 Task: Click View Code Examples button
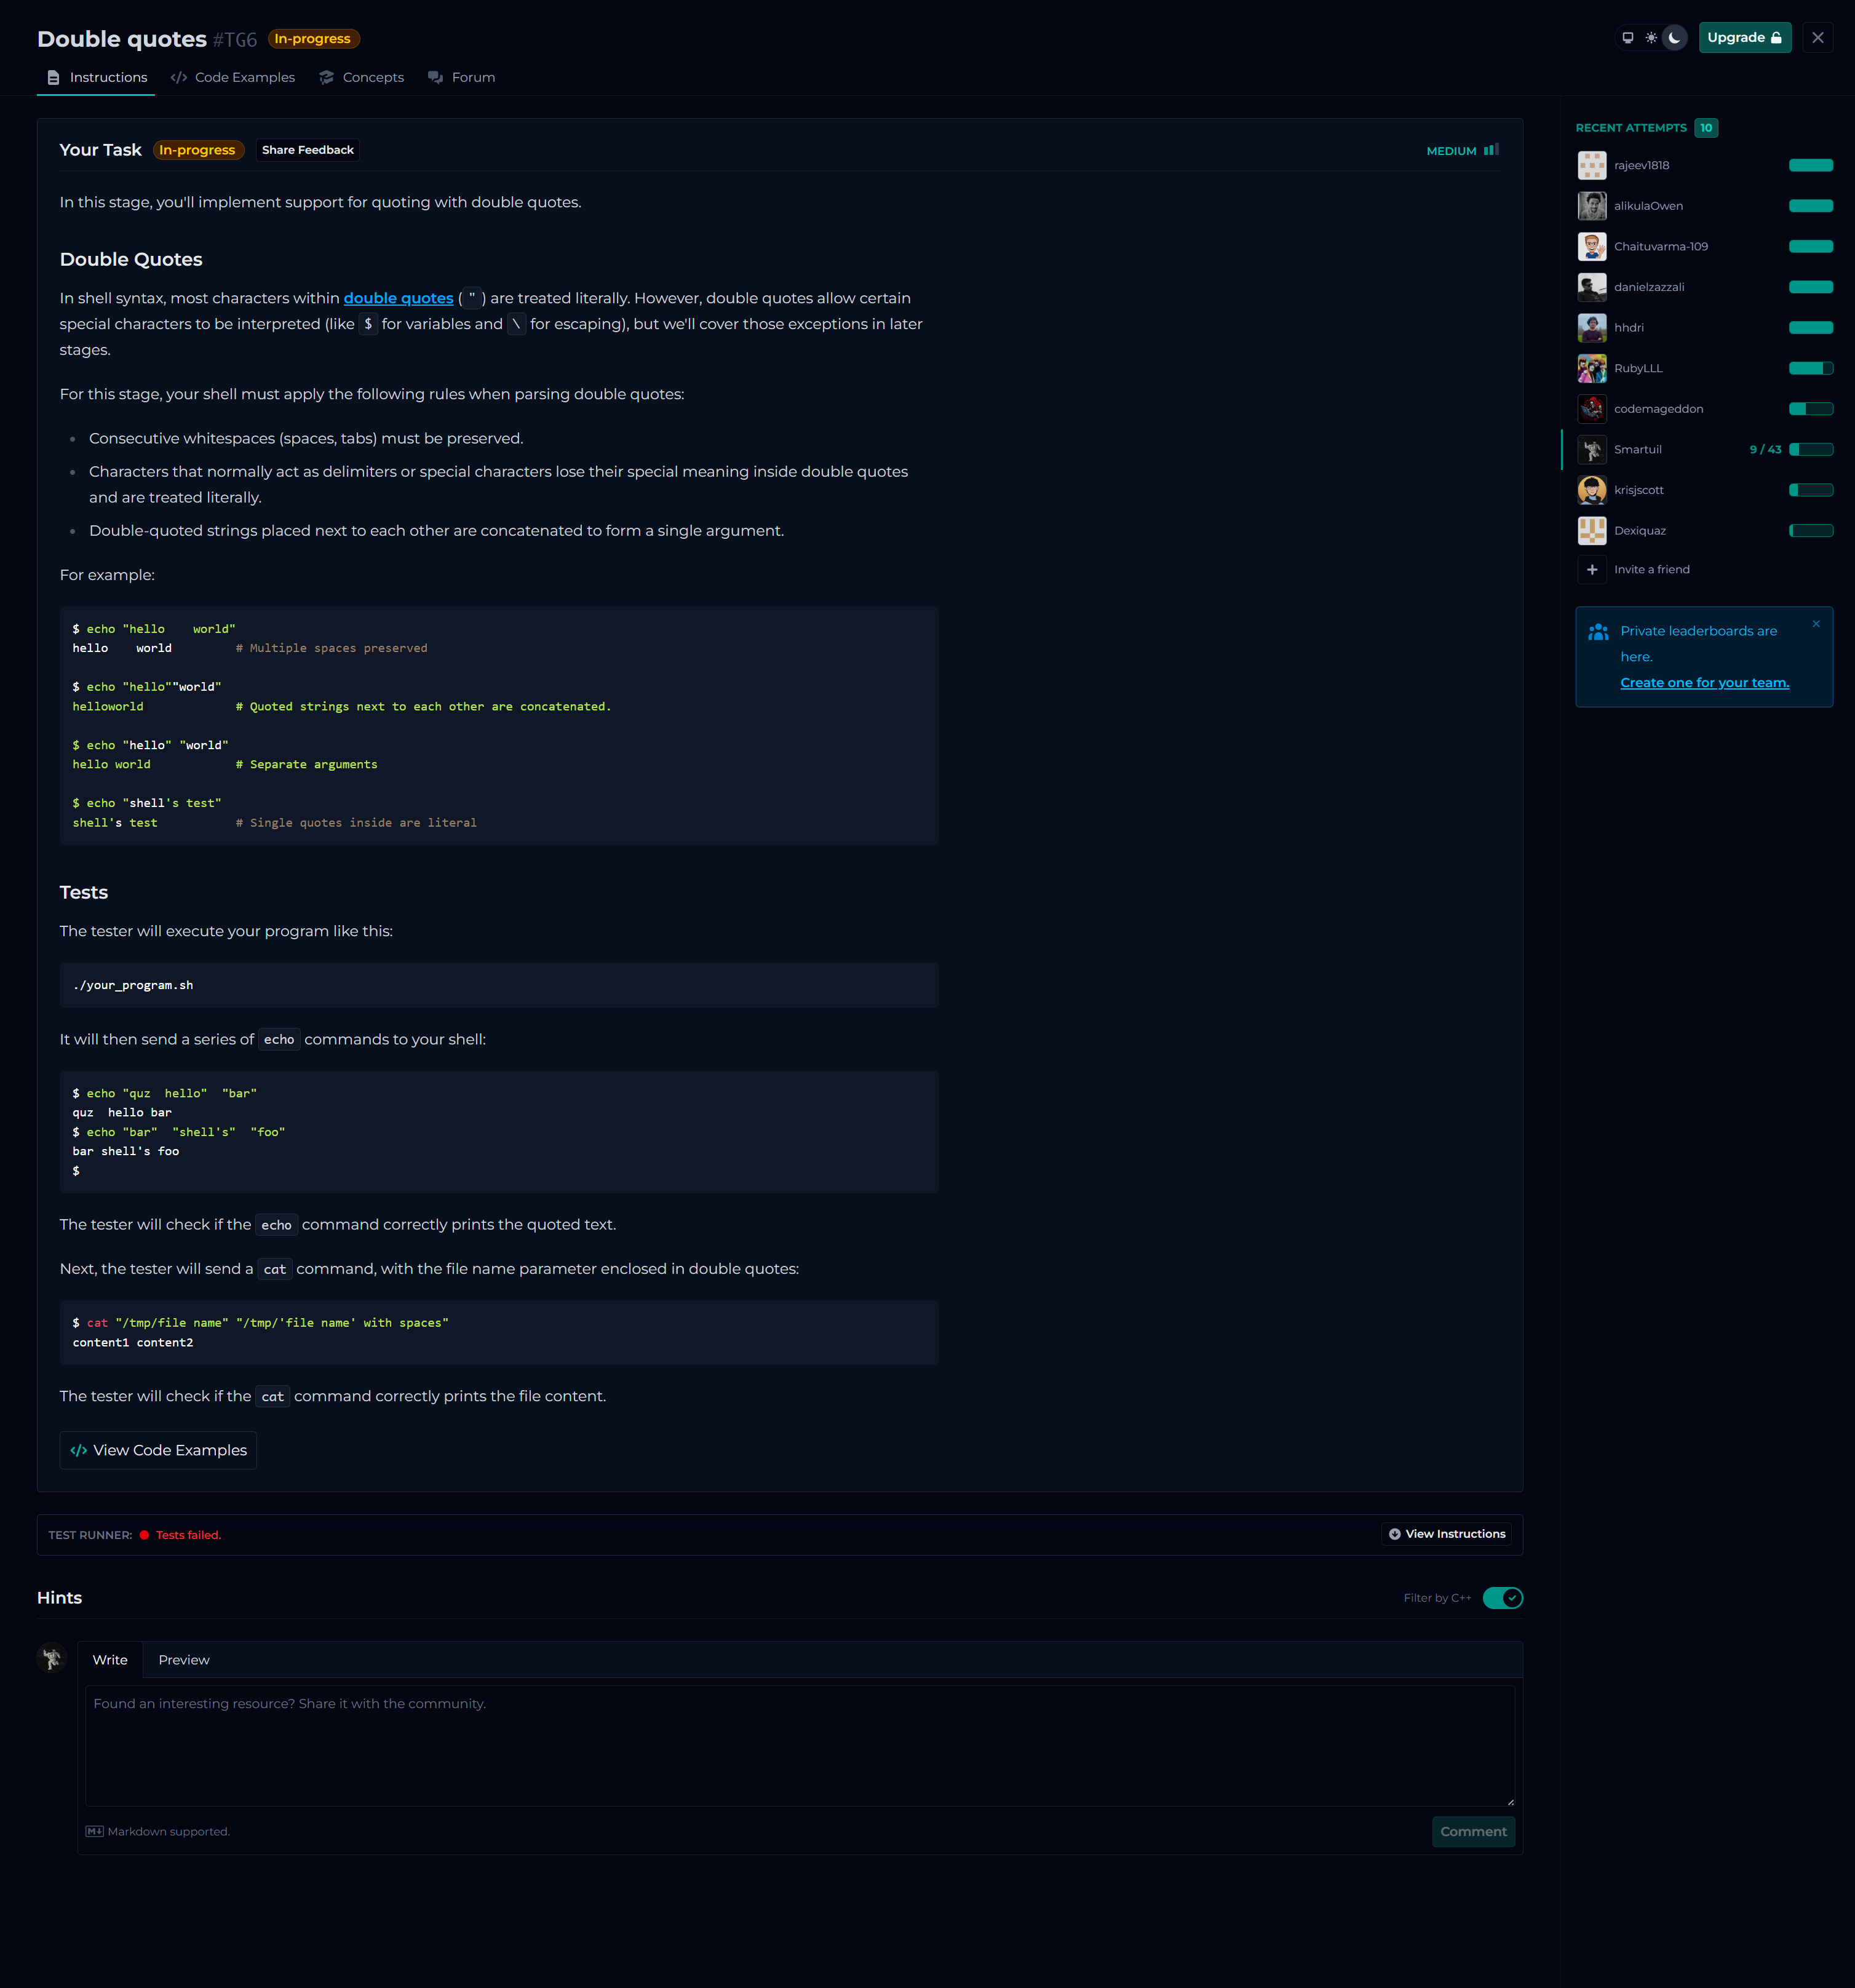click(x=159, y=1451)
